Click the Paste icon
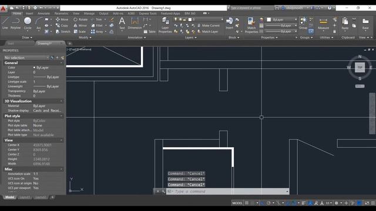The height and width of the screenshot is (211, 376). pos(345,23)
